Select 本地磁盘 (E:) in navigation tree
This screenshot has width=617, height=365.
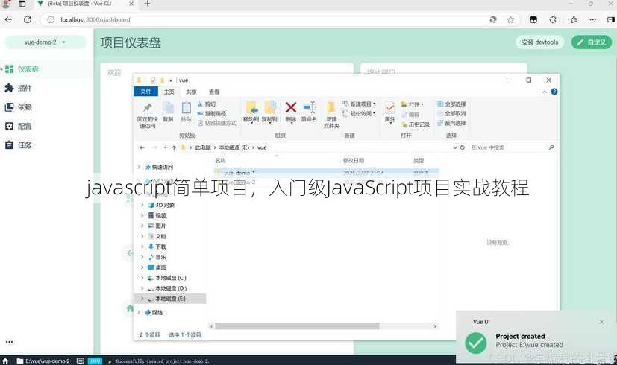point(170,299)
